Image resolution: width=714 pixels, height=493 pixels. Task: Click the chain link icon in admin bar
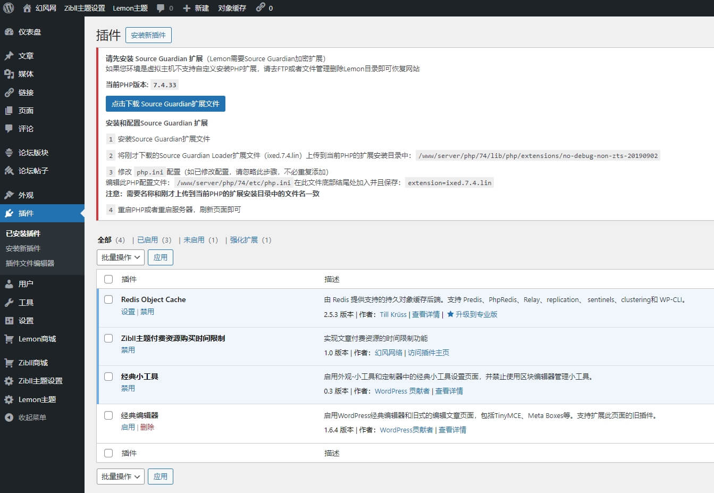[x=260, y=7]
